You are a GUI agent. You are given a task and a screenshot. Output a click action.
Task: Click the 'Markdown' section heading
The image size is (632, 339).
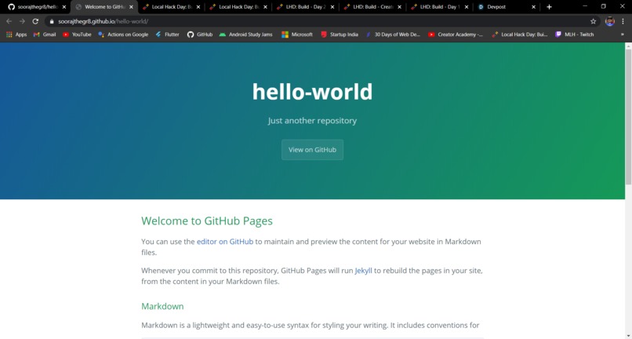point(162,306)
